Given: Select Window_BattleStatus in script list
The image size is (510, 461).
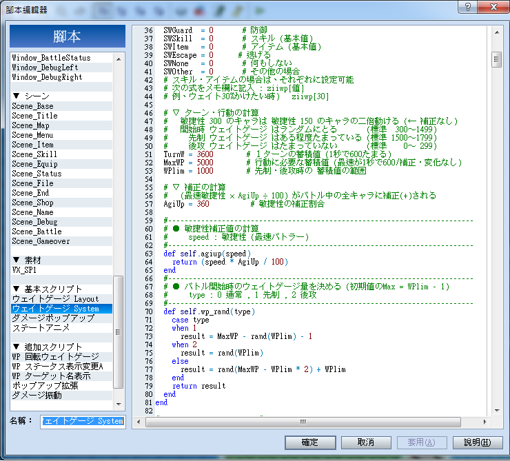Looking at the screenshot, I should (61, 58).
